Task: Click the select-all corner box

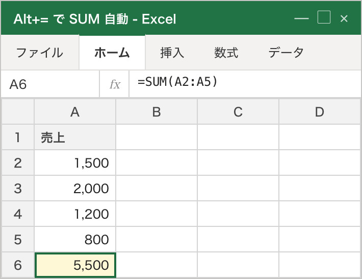Action: 18,112
